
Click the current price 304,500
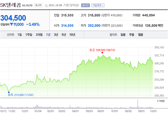(13, 18)
